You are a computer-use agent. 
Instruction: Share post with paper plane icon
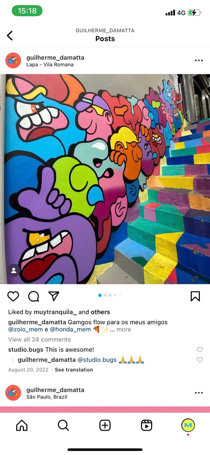point(54,296)
